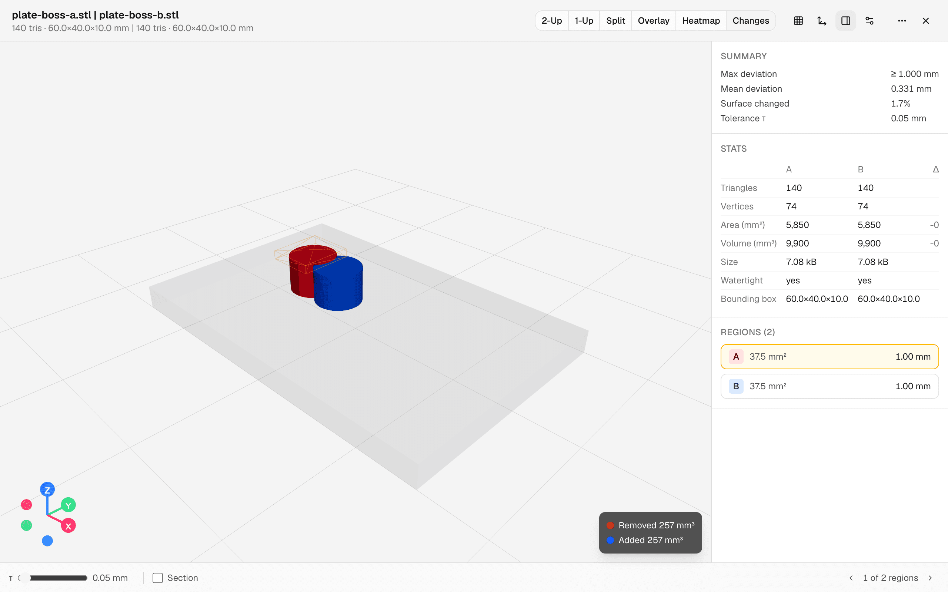Go to the previous region
Viewport: 948px width, 592px height.
point(851,578)
